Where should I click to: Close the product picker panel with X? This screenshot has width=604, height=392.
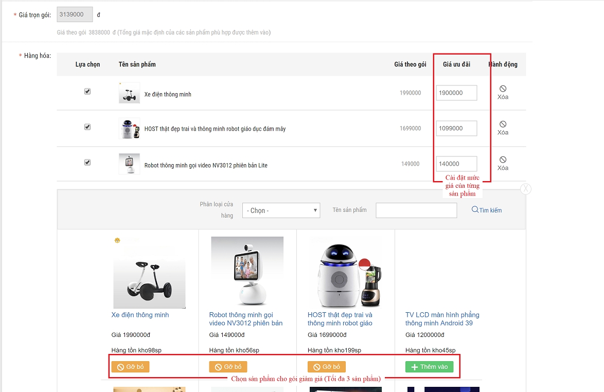coord(525,189)
